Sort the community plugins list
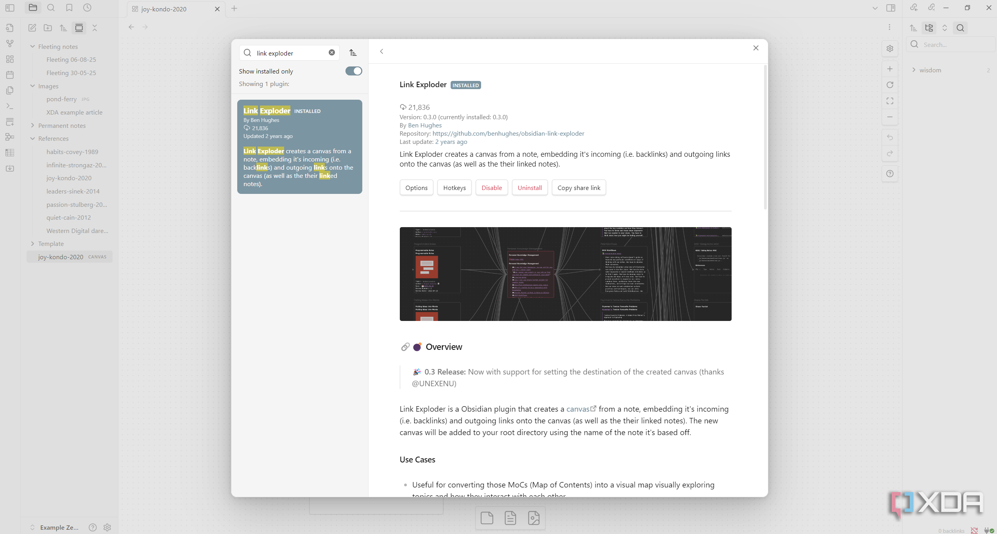The height and width of the screenshot is (534, 997). [x=353, y=52]
